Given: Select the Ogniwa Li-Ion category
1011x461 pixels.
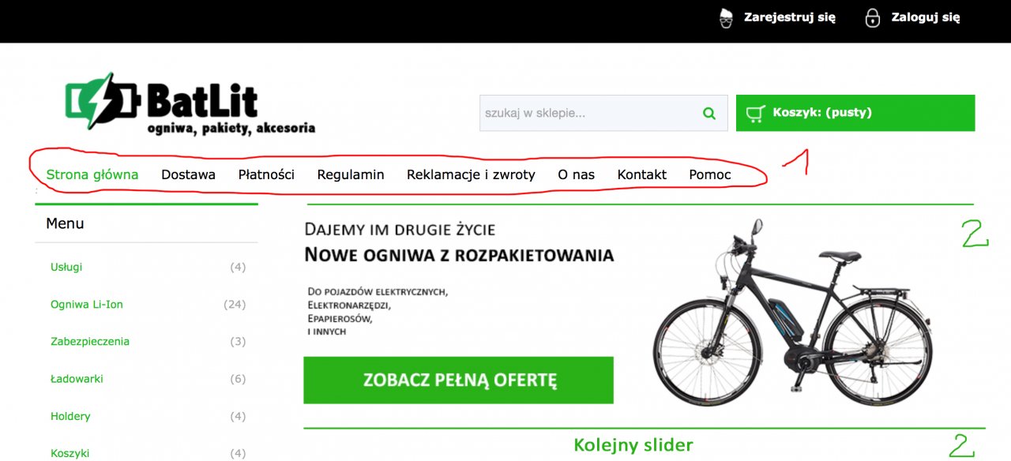Looking at the screenshot, I should point(87,304).
